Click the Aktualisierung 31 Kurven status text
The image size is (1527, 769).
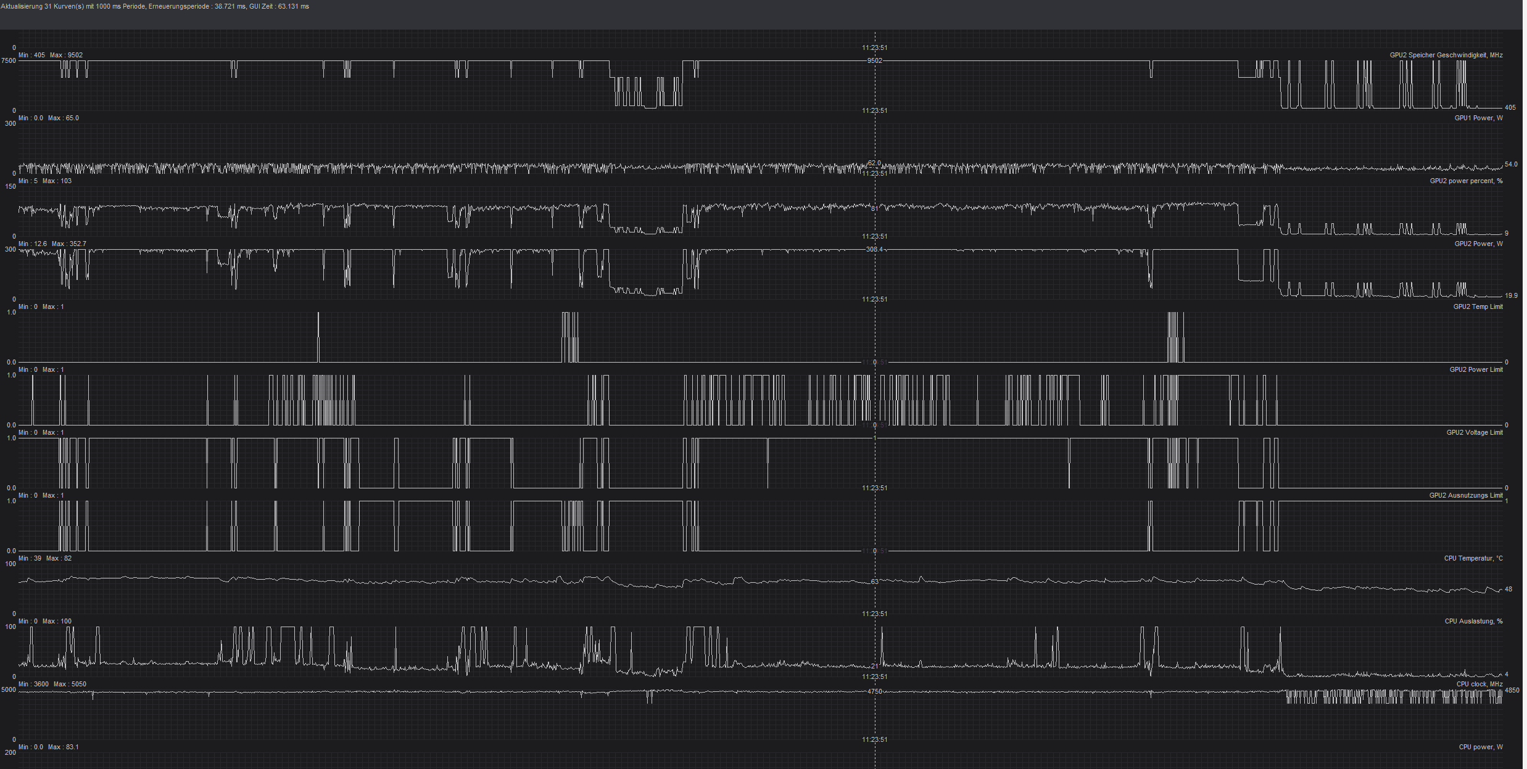tap(154, 6)
